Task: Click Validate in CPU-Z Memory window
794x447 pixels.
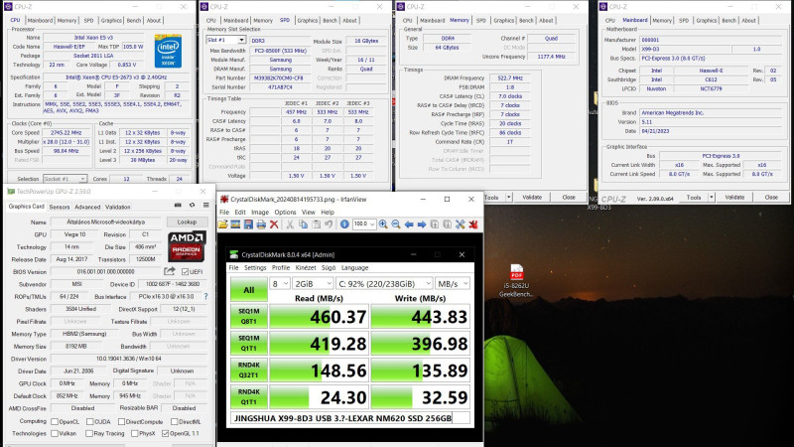Action: tap(532, 197)
